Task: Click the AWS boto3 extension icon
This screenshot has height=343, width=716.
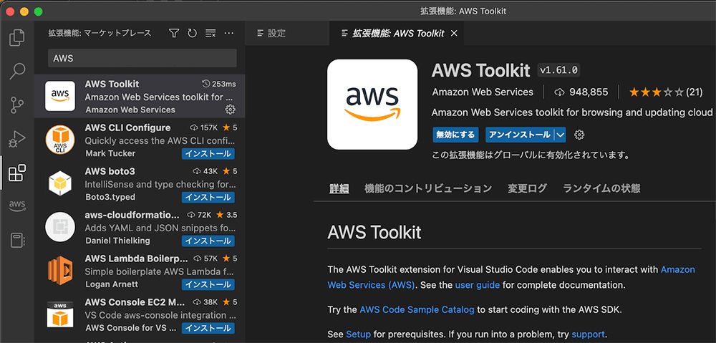Action: pos(60,183)
